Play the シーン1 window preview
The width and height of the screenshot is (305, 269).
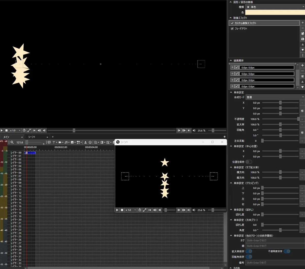[x=117, y=210]
